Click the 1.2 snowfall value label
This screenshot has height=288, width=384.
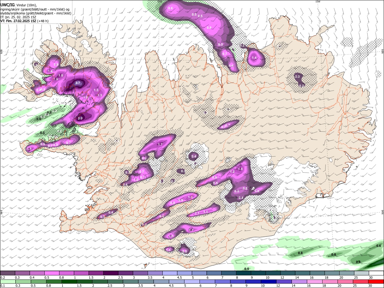coord(232,172)
